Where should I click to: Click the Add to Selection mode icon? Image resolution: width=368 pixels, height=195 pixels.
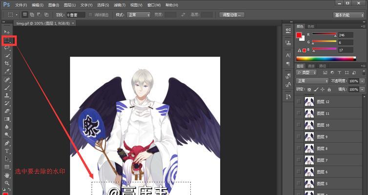tap(32, 15)
